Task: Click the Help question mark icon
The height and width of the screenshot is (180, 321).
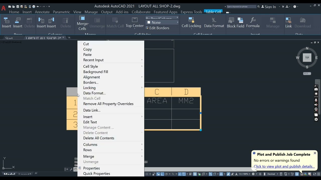Action: [295, 6]
